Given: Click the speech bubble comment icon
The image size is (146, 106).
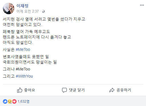Looking at the screenshot, I should coord(64,90).
